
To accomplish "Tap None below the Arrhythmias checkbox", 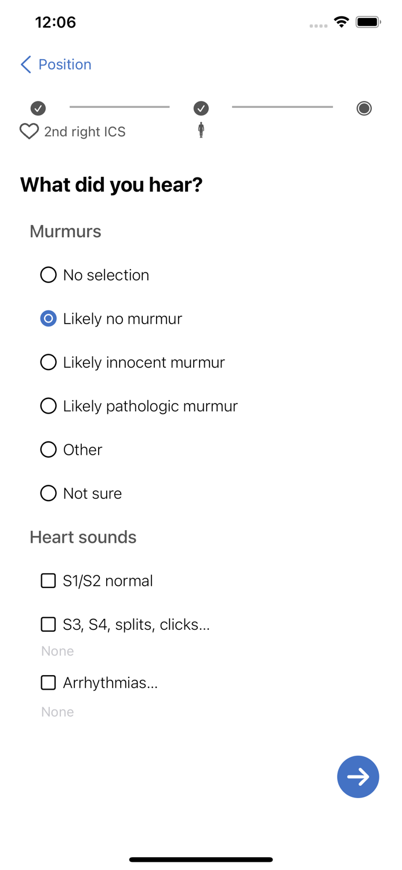I will pyautogui.click(x=57, y=711).
